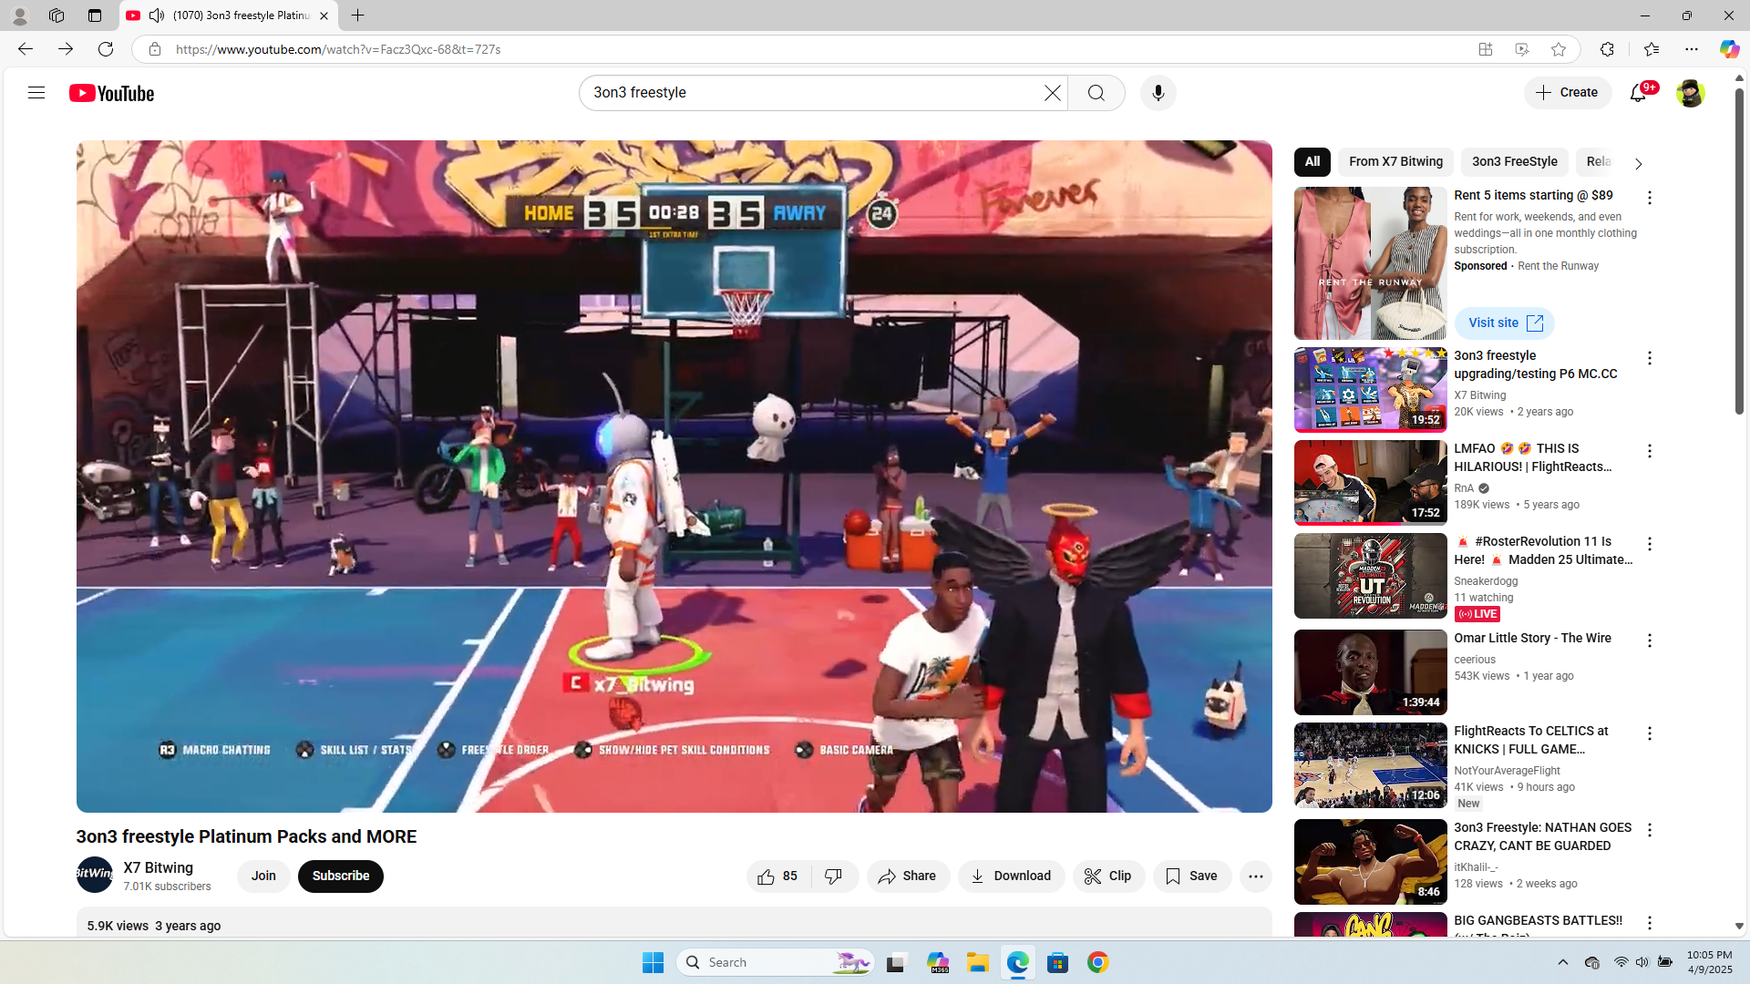Refresh the browser page
Image resolution: width=1750 pixels, height=984 pixels.
coord(106,49)
